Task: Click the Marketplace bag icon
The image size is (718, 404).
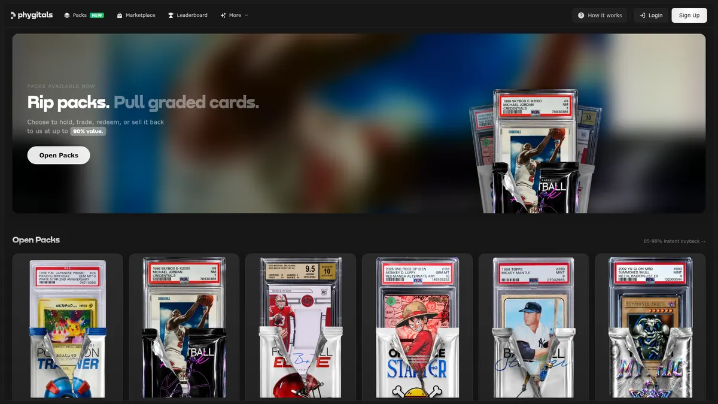Action: pos(120,15)
